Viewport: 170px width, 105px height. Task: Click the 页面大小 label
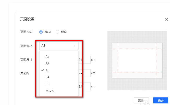coord(26,46)
